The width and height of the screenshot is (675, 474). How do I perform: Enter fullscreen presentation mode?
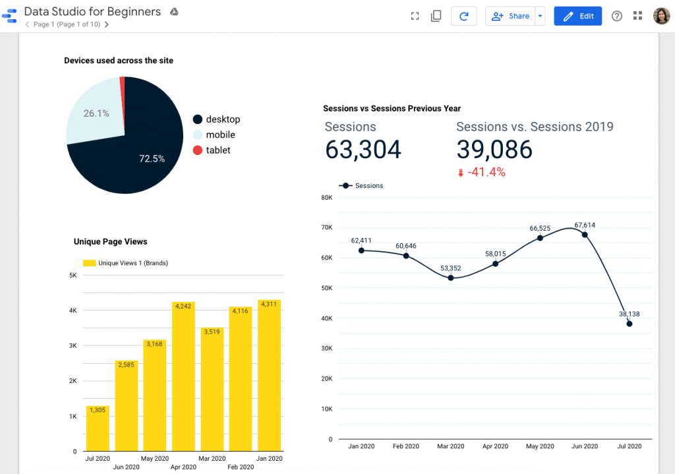click(x=415, y=16)
